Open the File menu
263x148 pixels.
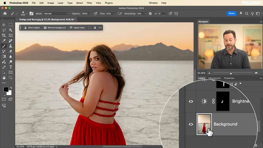click(x=34, y=3)
